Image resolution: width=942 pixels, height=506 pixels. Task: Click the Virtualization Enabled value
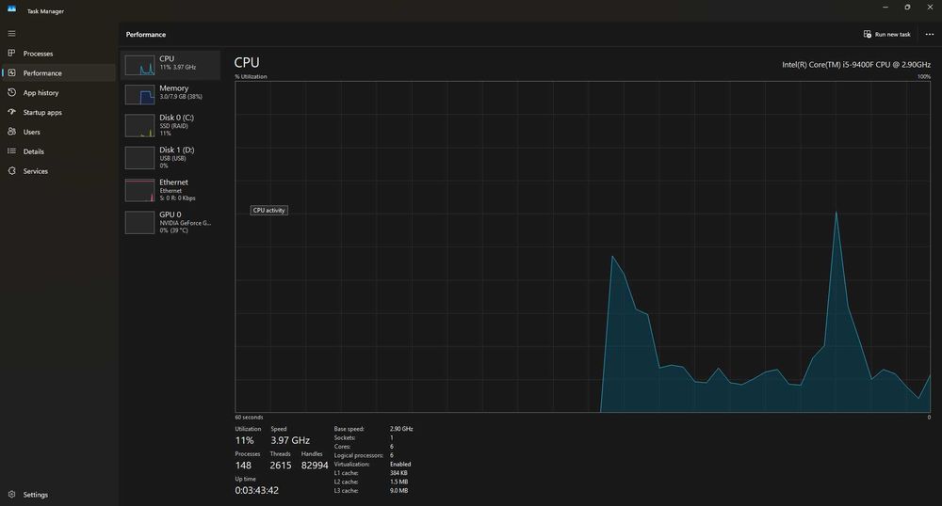(400, 464)
